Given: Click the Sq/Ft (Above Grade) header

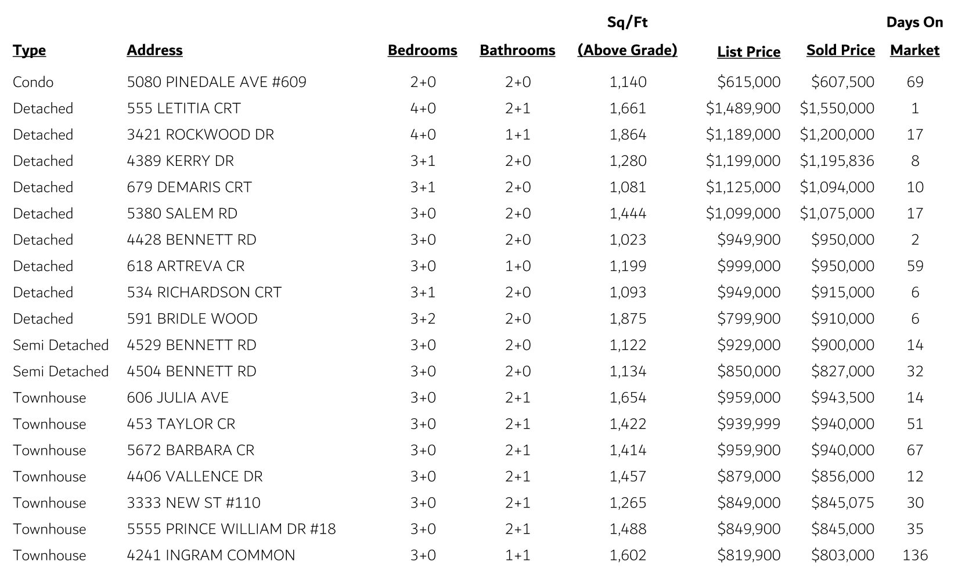Looking at the screenshot, I should coord(627,37).
